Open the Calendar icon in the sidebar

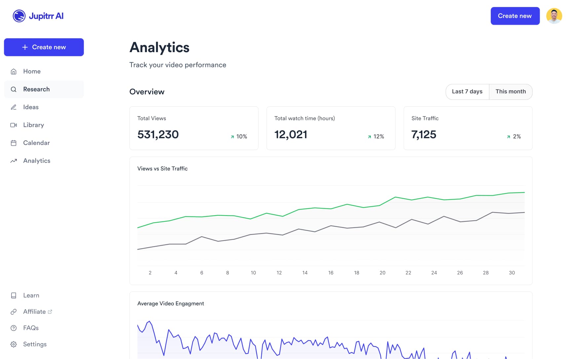(14, 143)
